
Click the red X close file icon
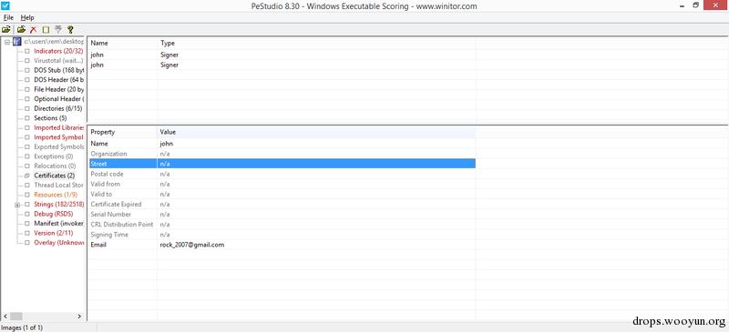[33, 30]
